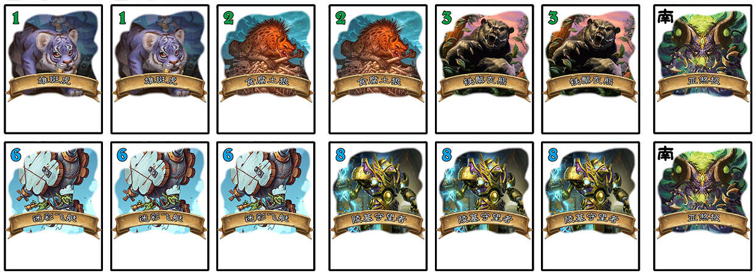Viewport: 756px width, 276px height.
Task: Click the green cost 1 on first 雄斑虎
Action: coord(16,18)
